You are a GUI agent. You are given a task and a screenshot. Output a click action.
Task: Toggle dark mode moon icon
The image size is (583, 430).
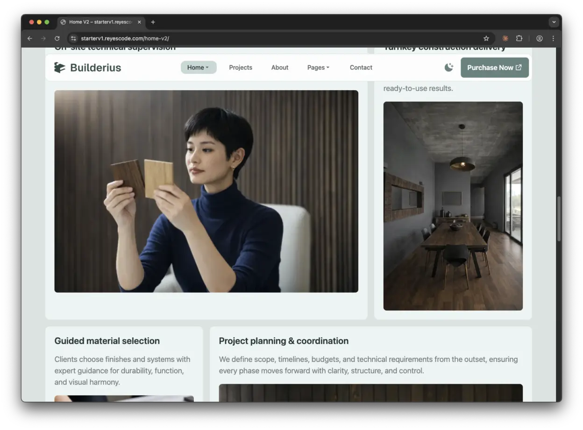(x=448, y=68)
